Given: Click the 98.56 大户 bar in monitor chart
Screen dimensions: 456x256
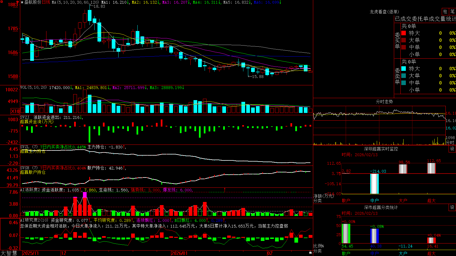Looking at the screenshot, I should (x=403, y=169).
